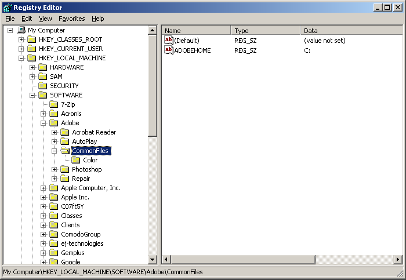Click the tree pane vertical scrollbar thumb
The width and height of the screenshot is (406, 280).
153,86
